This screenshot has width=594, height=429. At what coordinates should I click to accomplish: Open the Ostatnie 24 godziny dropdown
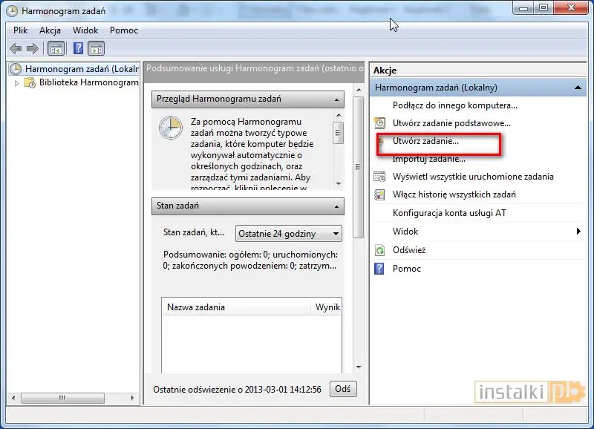[289, 234]
